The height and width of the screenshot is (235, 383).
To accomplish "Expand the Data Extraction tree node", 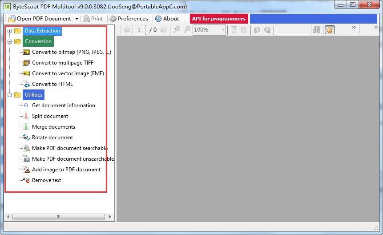I will pos(9,31).
